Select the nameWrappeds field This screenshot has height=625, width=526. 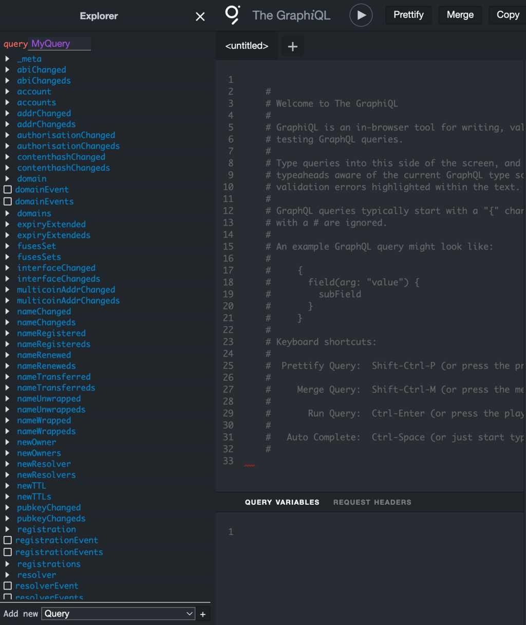point(46,431)
